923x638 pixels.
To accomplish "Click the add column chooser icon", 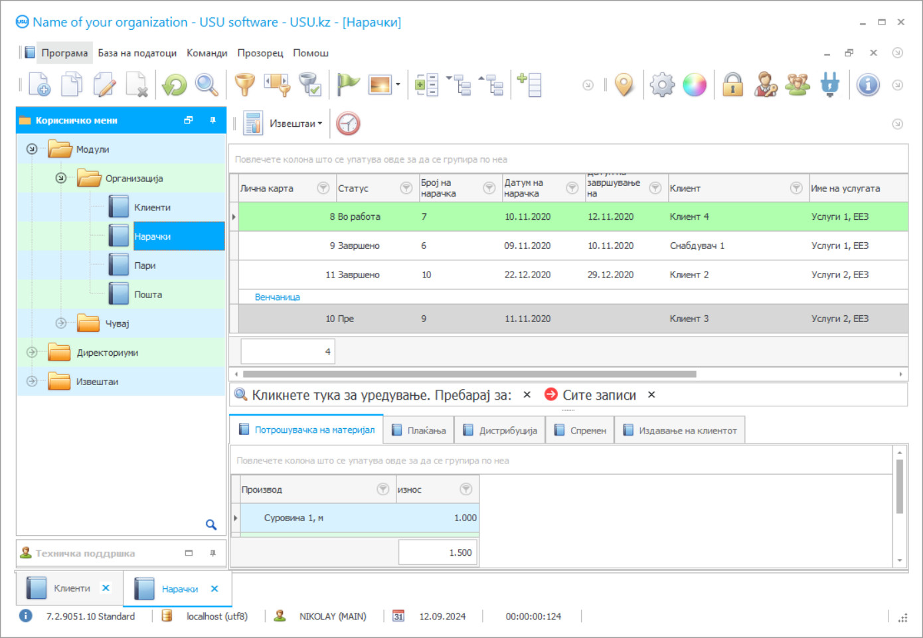I will pos(529,84).
